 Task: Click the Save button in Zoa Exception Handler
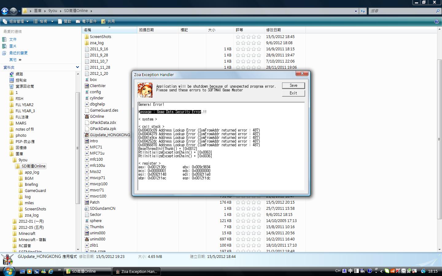293,86
